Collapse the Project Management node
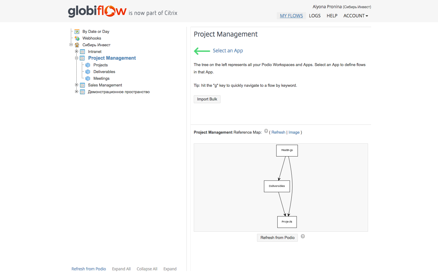Screen dimensions: 438x274 [76, 58]
